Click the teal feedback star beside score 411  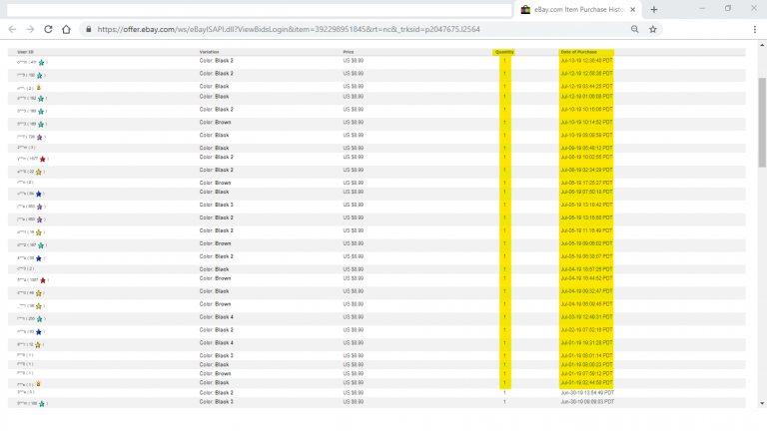pos(41,62)
